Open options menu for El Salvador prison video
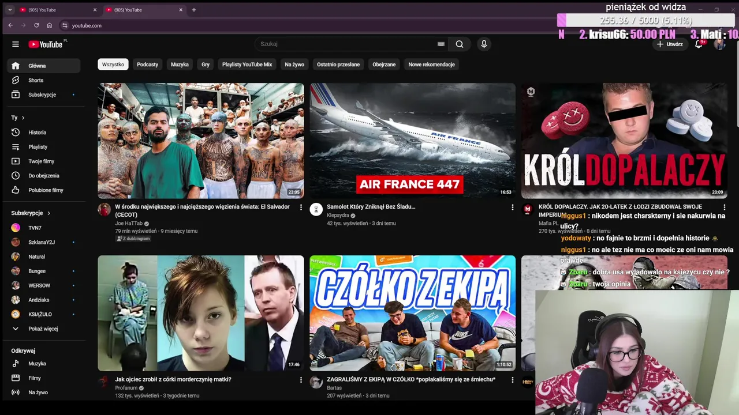The height and width of the screenshot is (415, 739). coord(301,207)
